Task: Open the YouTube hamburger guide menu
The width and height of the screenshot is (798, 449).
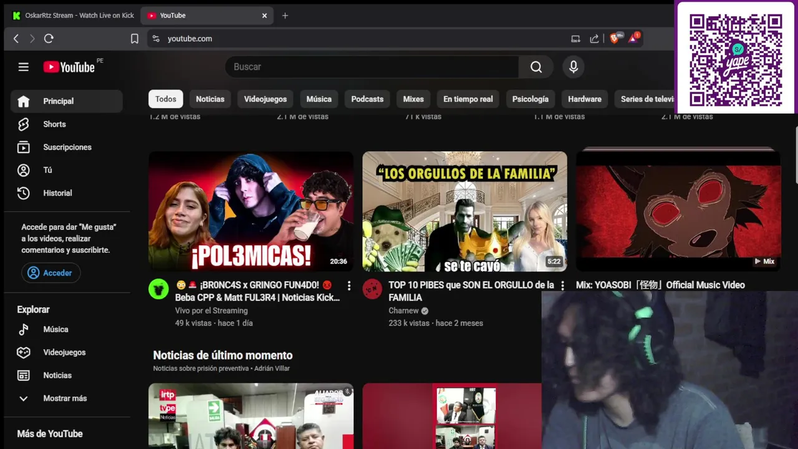Action: (24, 67)
